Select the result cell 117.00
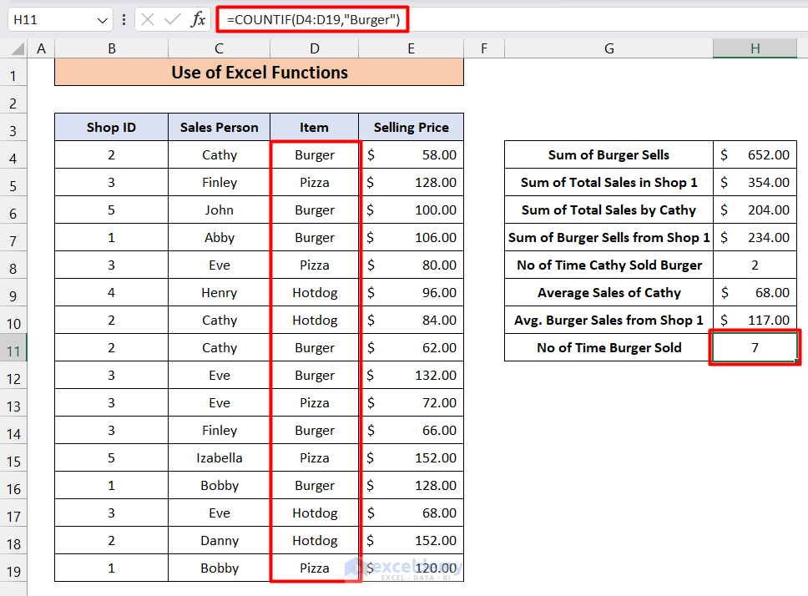This screenshot has height=596, width=808. (x=755, y=321)
